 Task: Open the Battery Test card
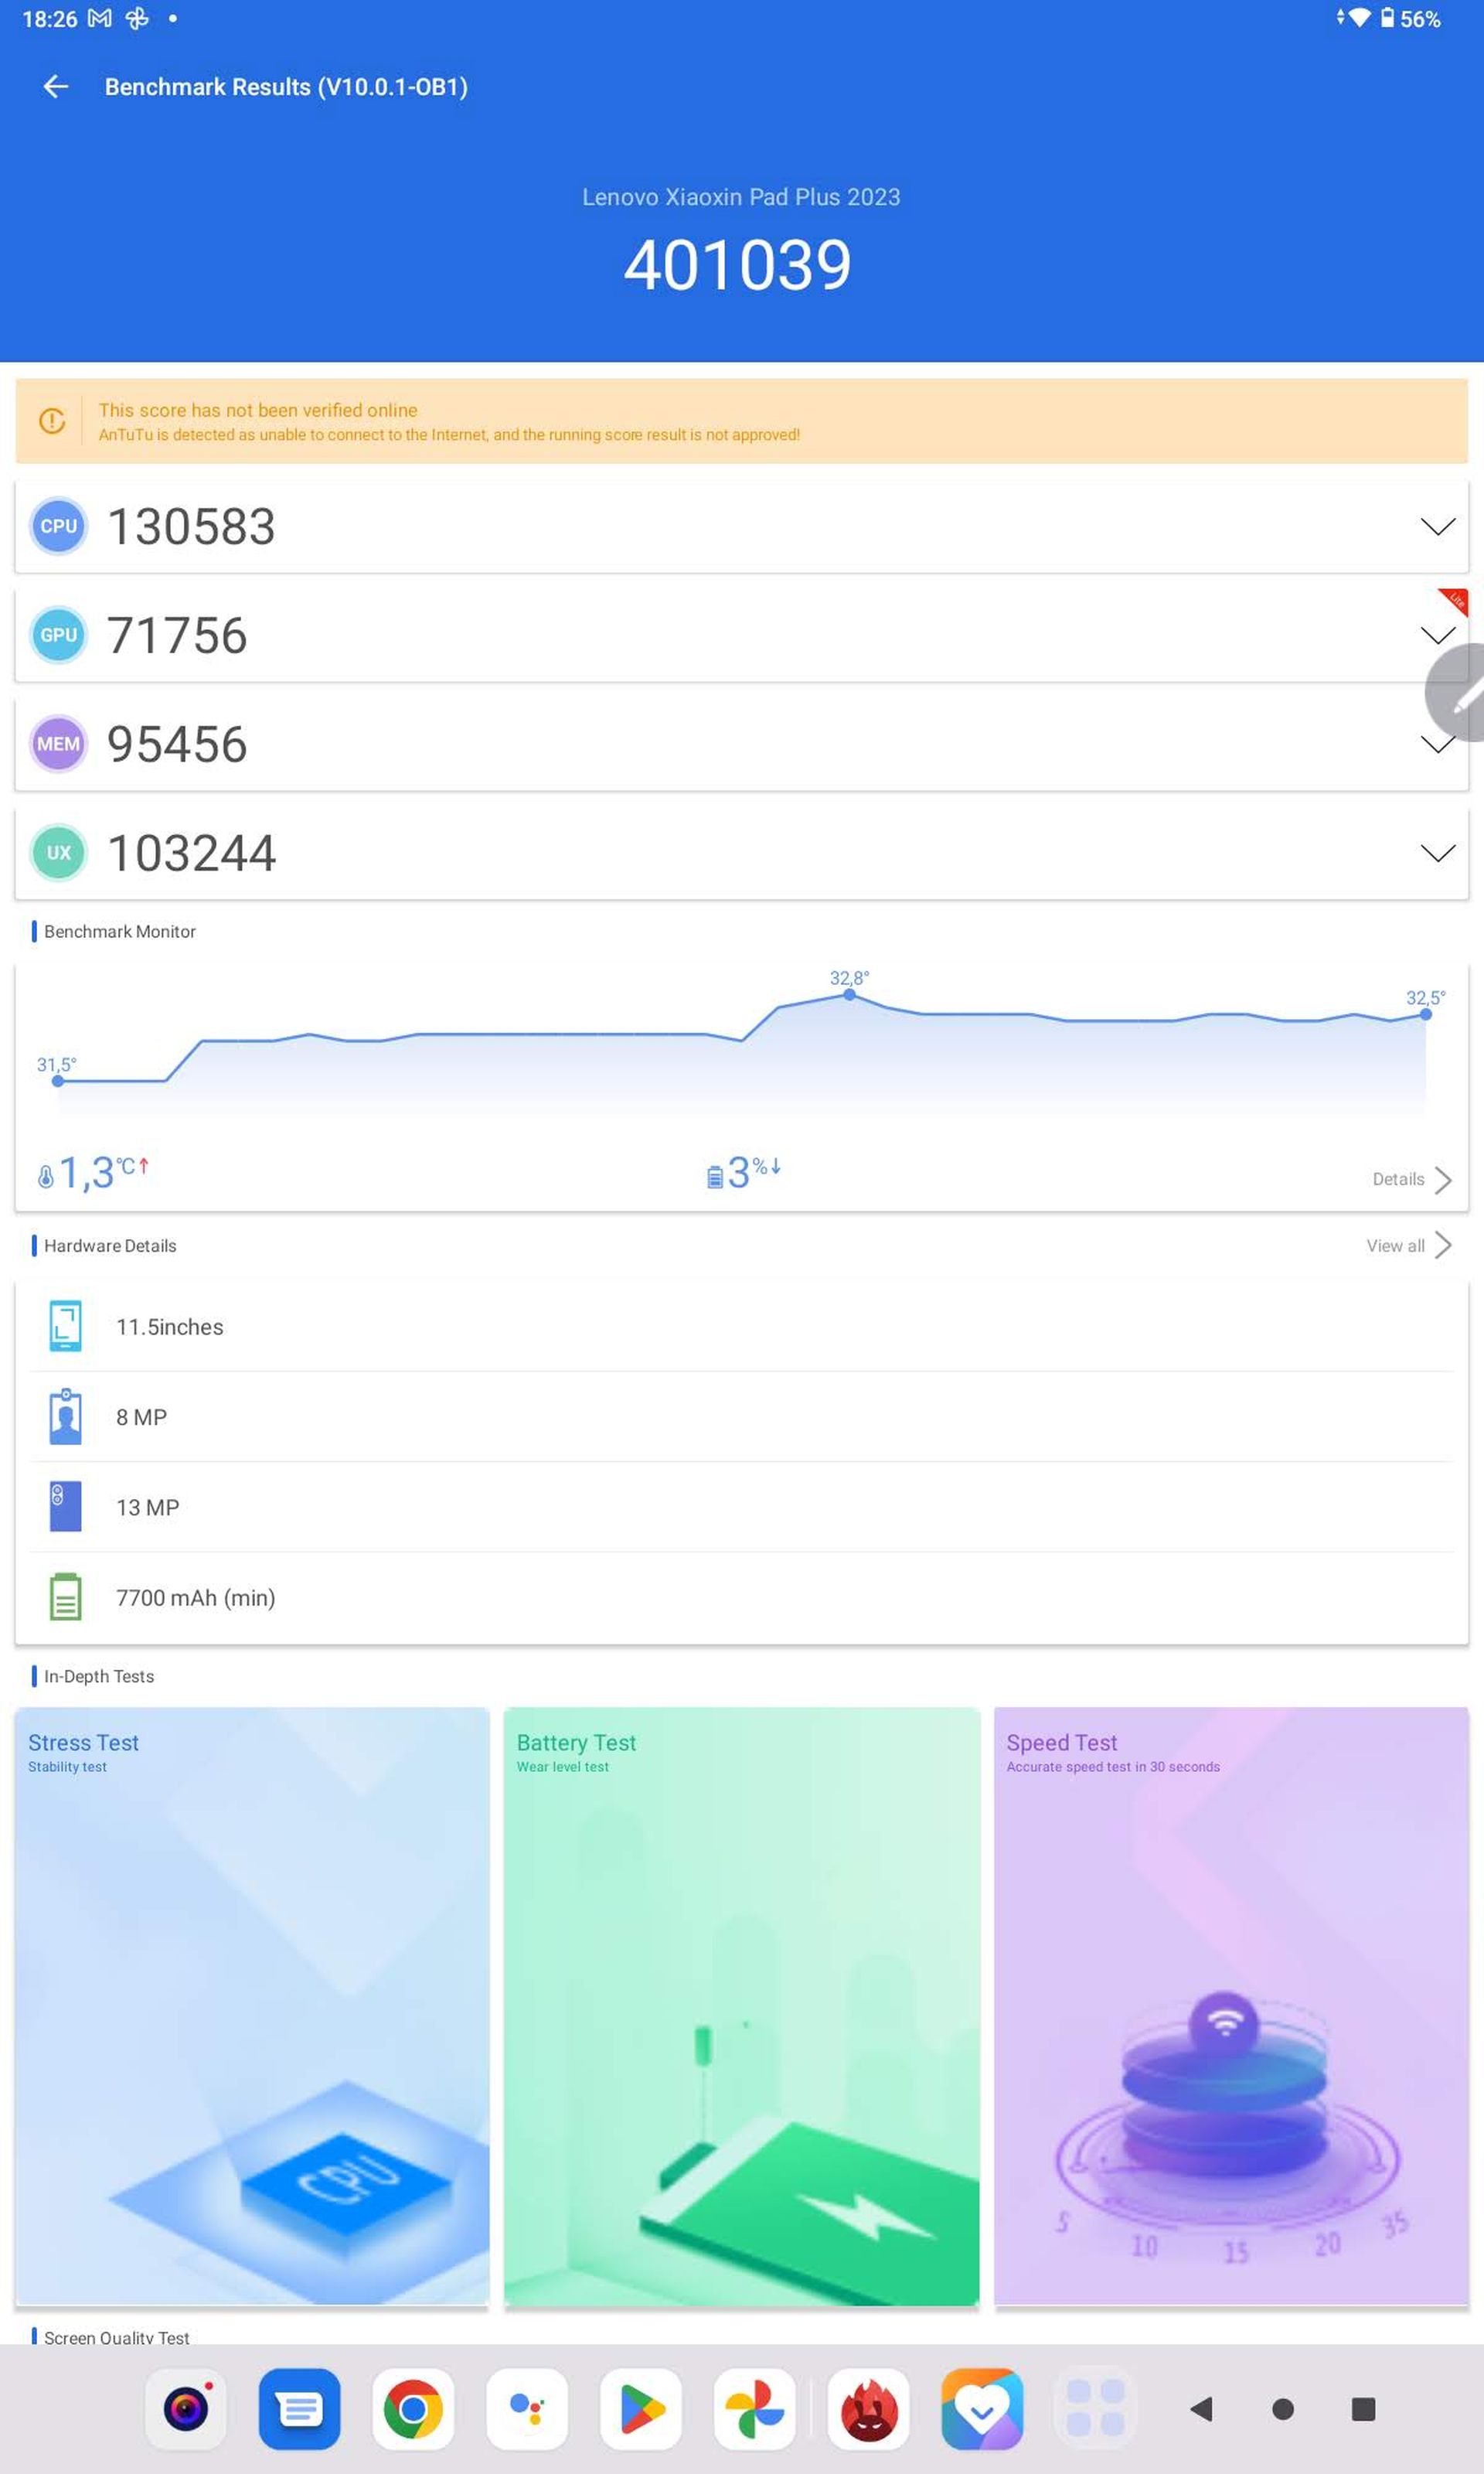pos(741,2006)
